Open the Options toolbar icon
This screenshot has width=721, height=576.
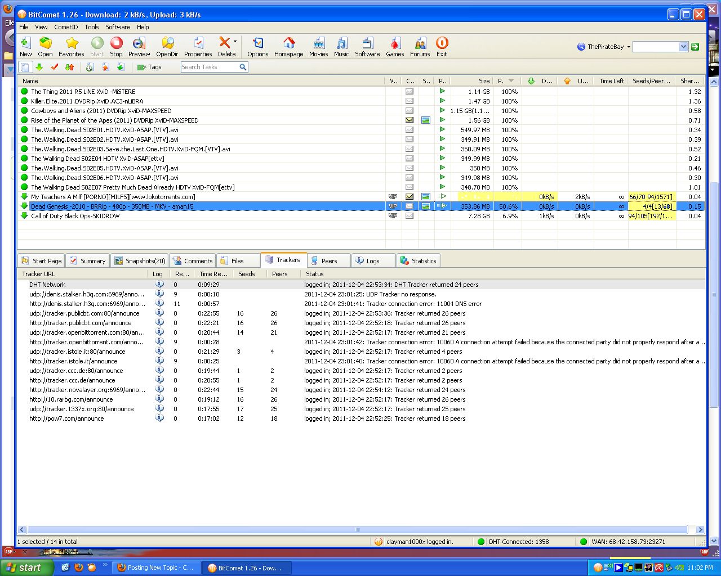258,43
